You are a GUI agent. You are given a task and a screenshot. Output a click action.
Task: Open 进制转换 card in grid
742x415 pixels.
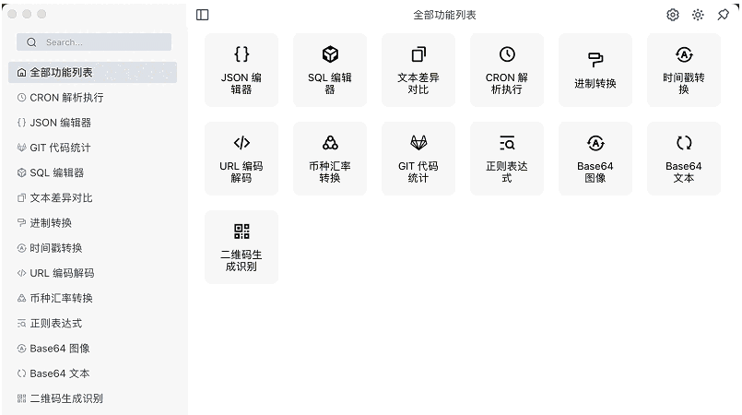pos(595,70)
